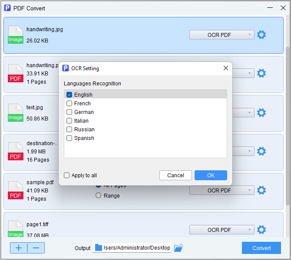291x260 pixels.
Task: Select the text.jpg file name
Action: 35,107
